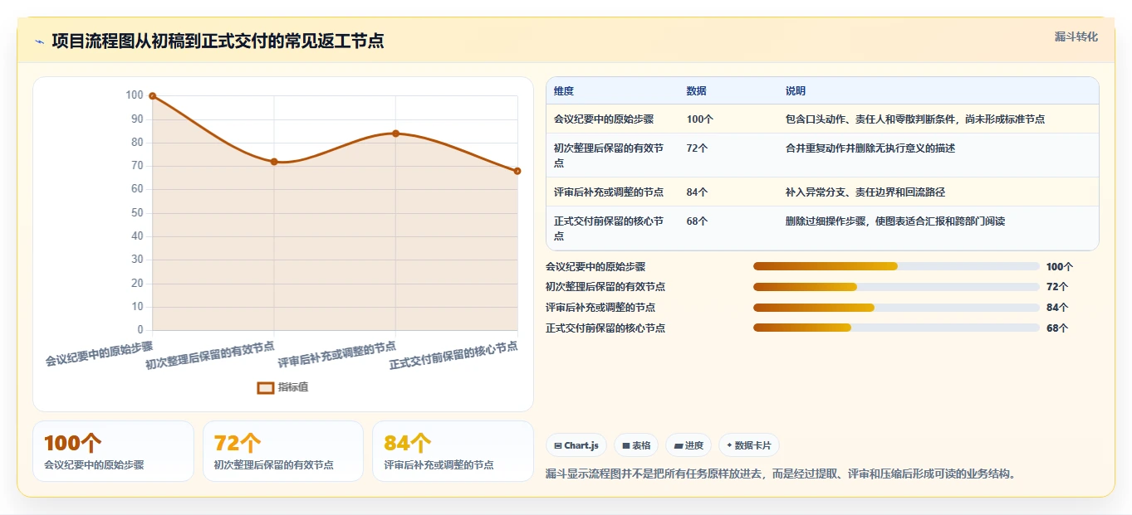This screenshot has width=1132, height=515.
Task: Click the 84个 cell in the table
Action: click(698, 192)
